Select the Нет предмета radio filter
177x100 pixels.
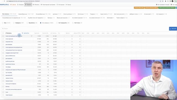coord(57,23)
